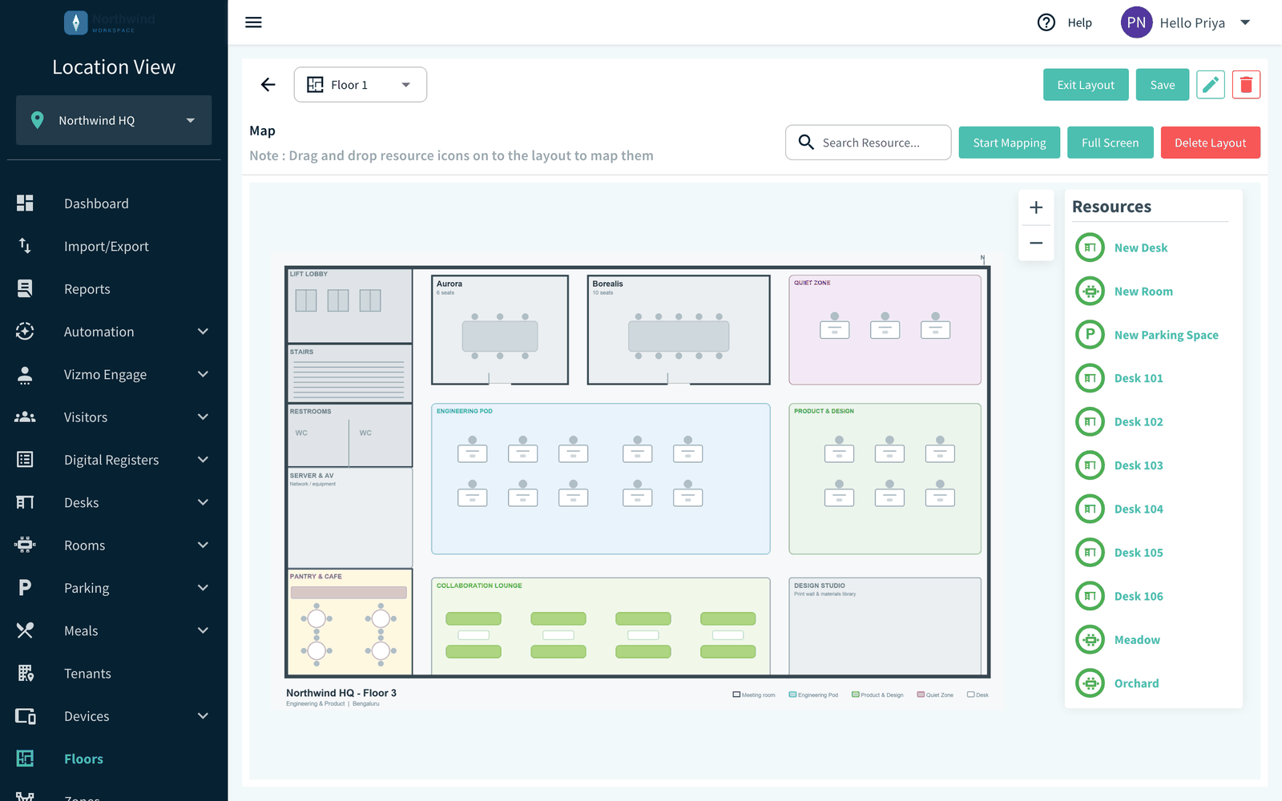The image size is (1282, 801).
Task: Open the Northwind HQ location dropdown
Action: coord(114,120)
